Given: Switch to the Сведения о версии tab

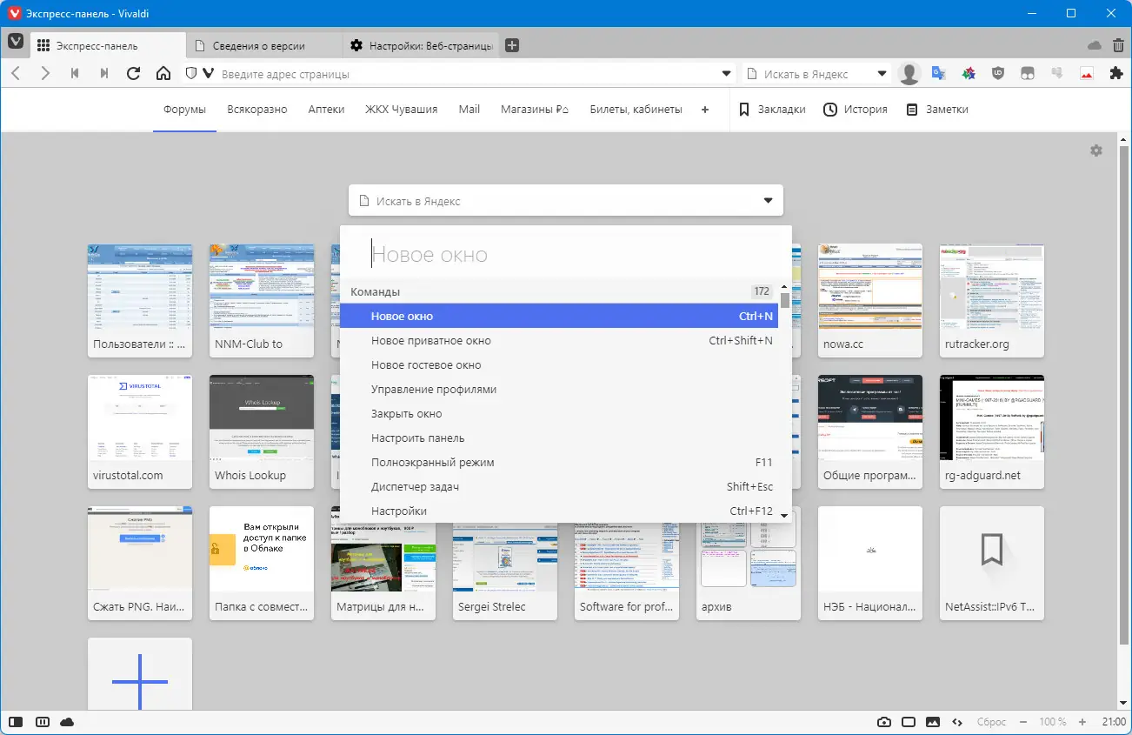Looking at the screenshot, I should click(264, 45).
